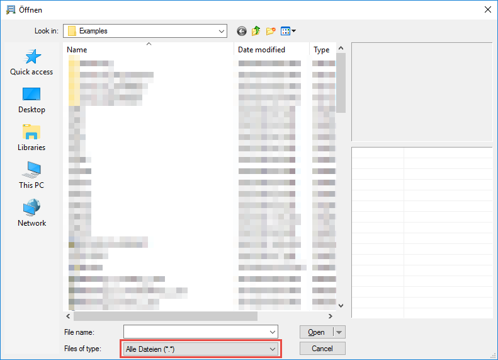Go back to last folder visited
This screenshot has width=498, height=360.
tap(242, 31)
